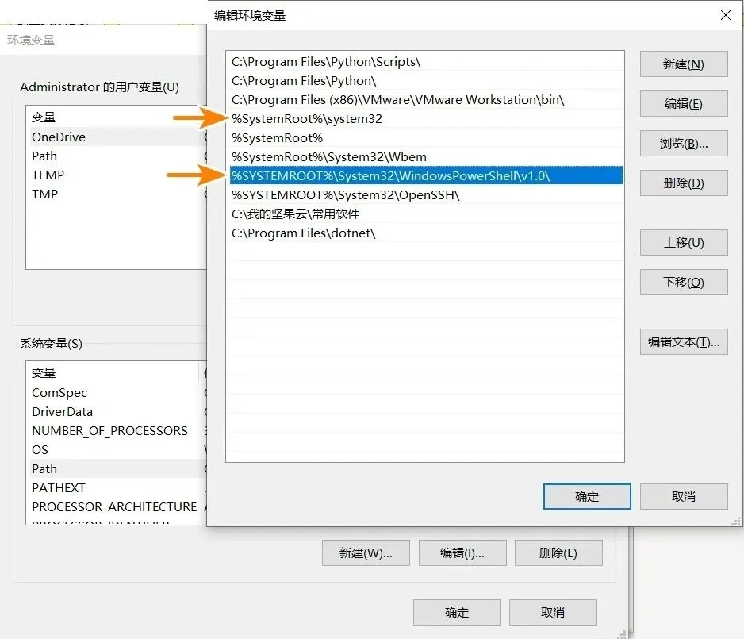Image resolution: width=744 pixels, height=639 pixels.
Task: Select %SystemRoot%\system32 entry
Action: click(426, 119)
